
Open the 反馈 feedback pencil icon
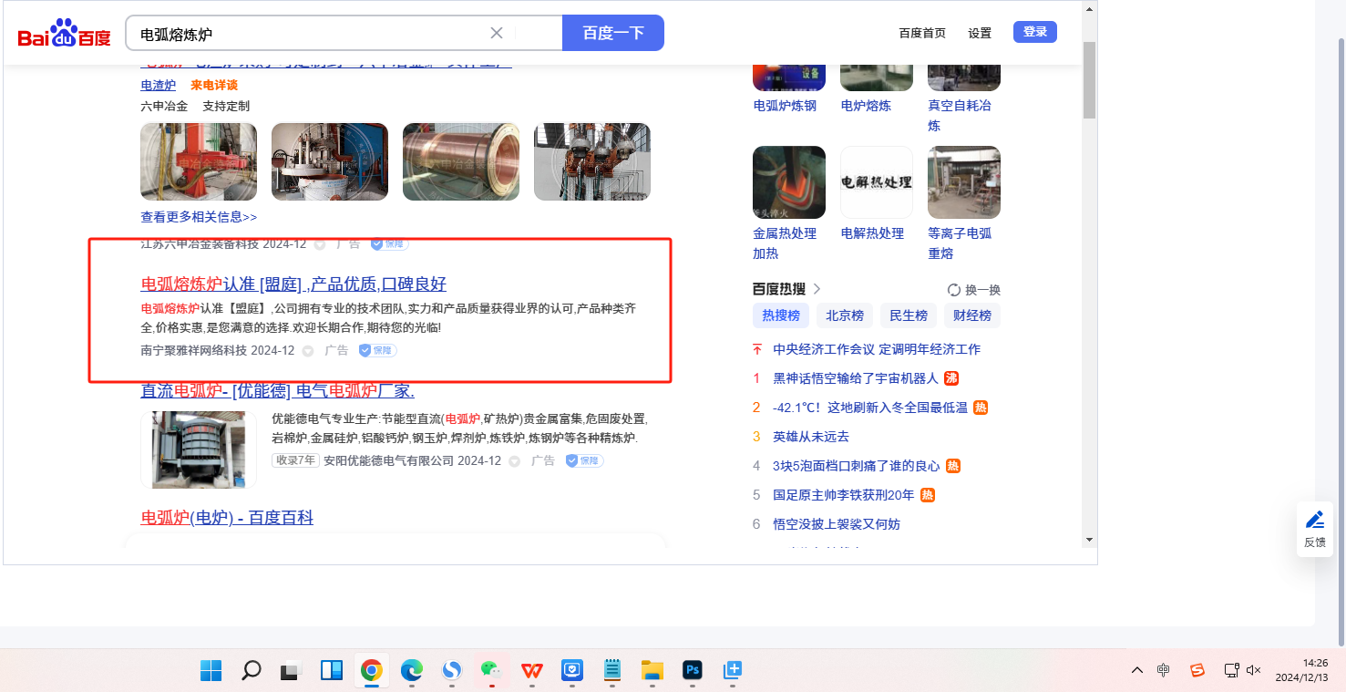pyautogui.click(x=1314, y=521)
